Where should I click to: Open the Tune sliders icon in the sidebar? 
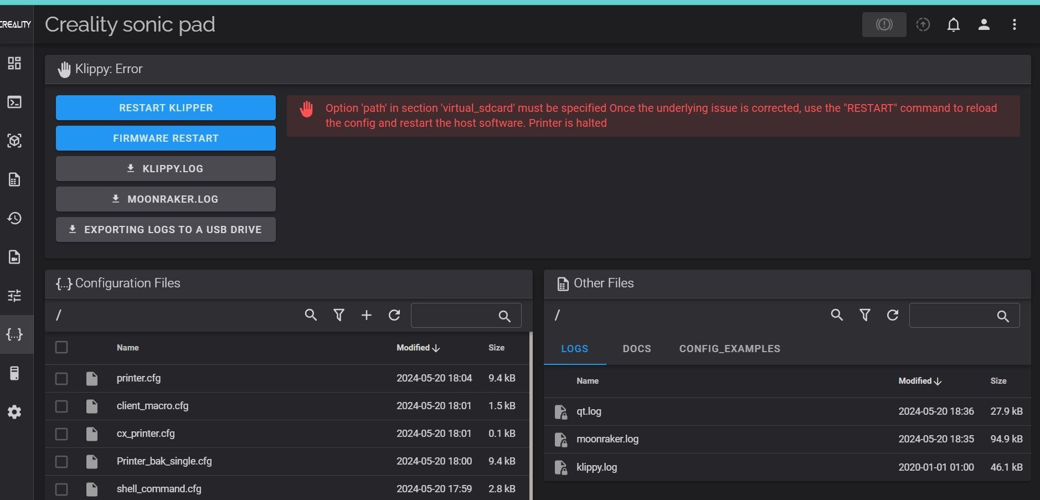tap(14, 296)
